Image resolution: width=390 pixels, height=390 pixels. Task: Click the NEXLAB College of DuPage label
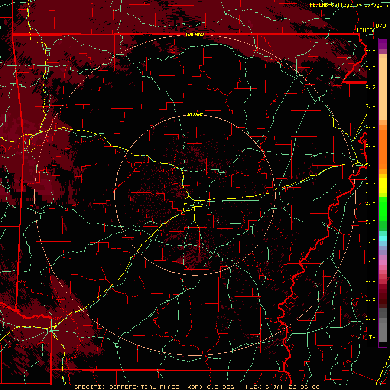[x=349, y=5]
